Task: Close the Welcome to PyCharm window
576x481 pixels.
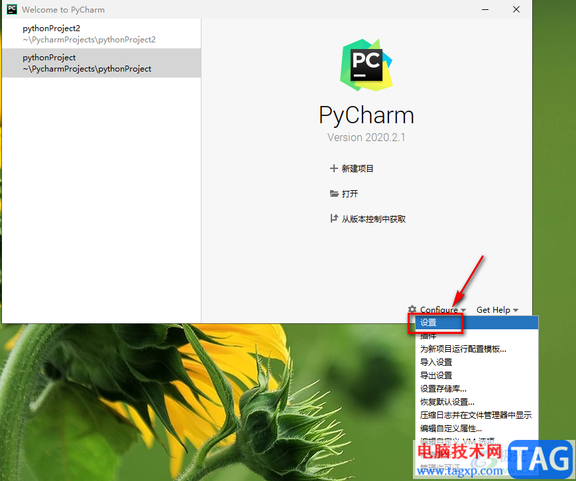Action: 516,9
